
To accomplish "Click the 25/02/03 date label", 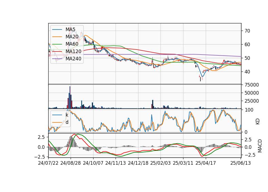I will 161,163.
